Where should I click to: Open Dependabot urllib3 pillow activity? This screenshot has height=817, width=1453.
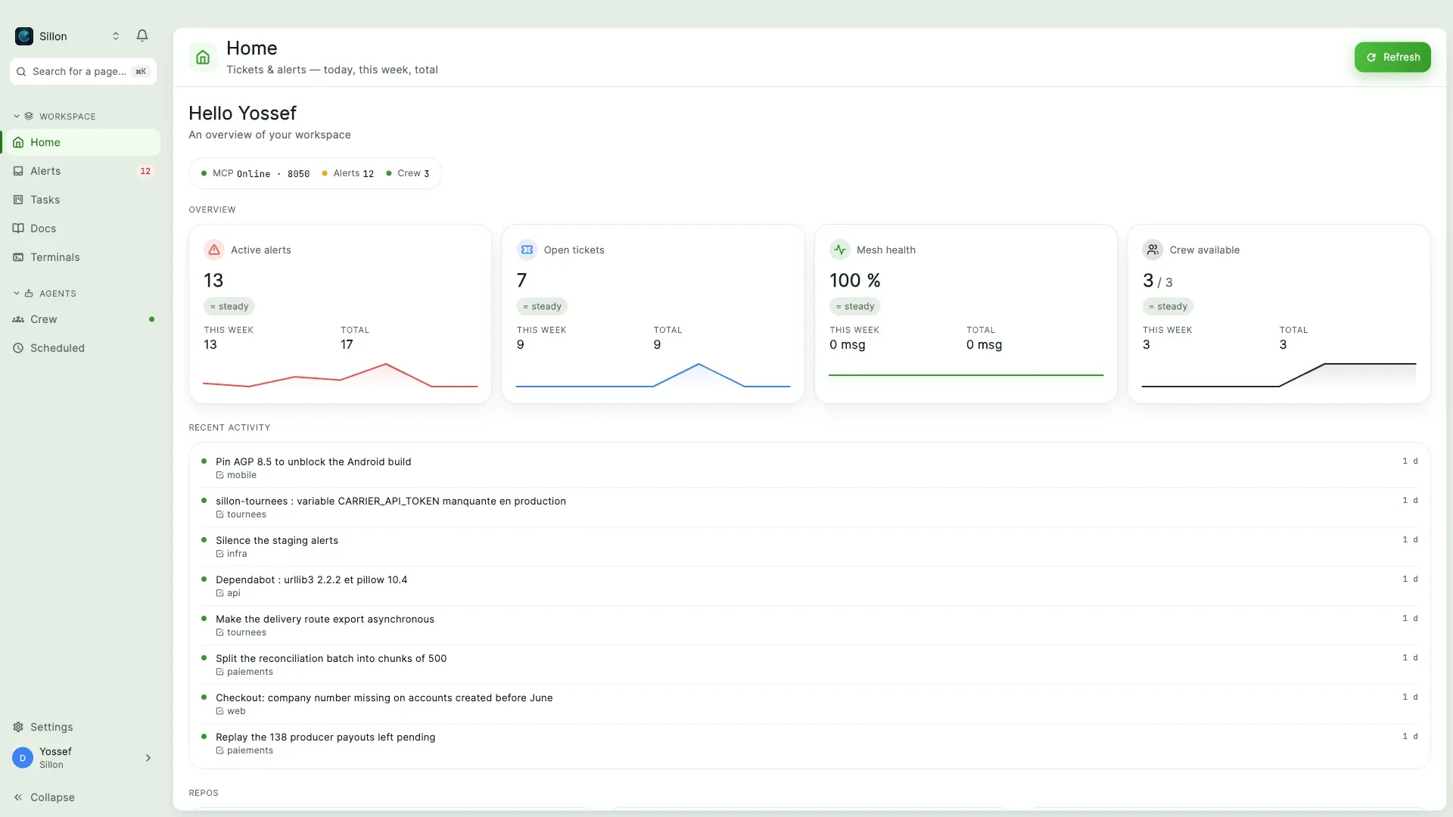[x=809, y=586]
